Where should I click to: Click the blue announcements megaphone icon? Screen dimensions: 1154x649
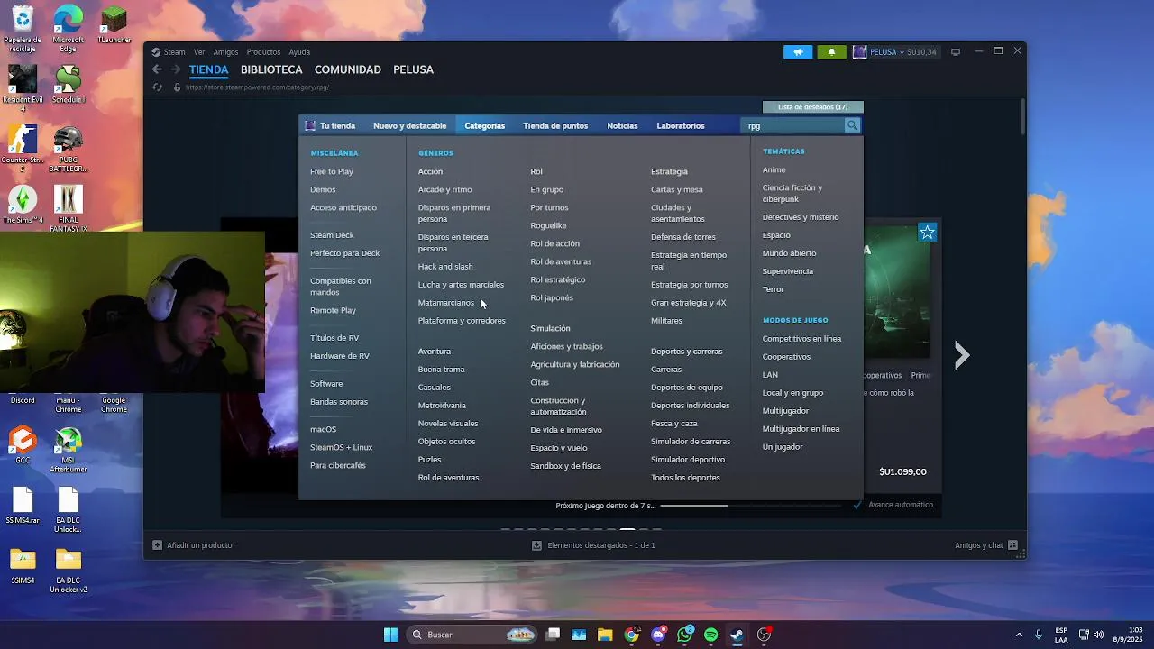click(x=798, y=52)
